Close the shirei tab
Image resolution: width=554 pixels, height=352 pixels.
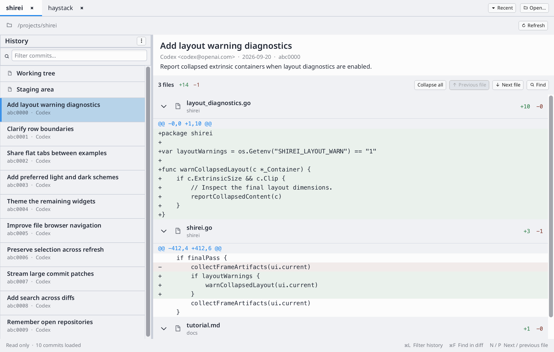[32, 8]
